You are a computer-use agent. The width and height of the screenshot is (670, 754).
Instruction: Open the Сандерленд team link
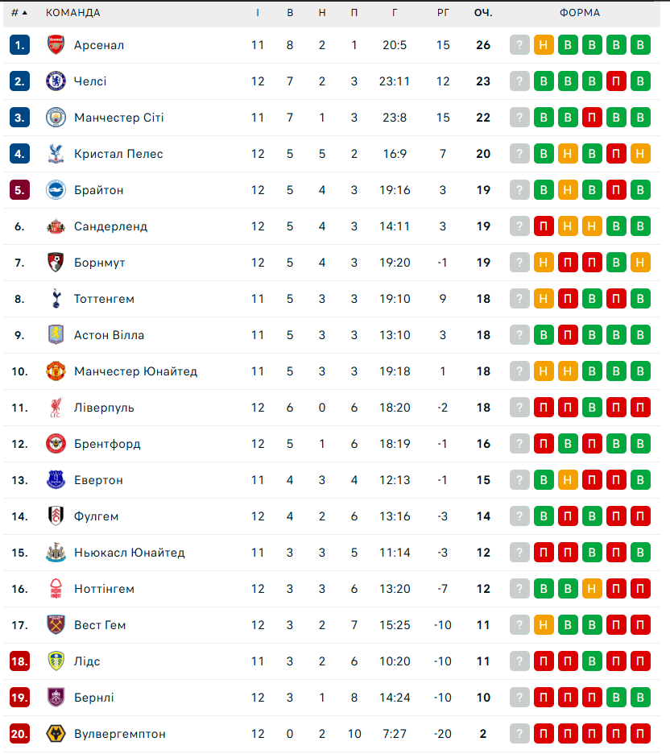point(110,226)
